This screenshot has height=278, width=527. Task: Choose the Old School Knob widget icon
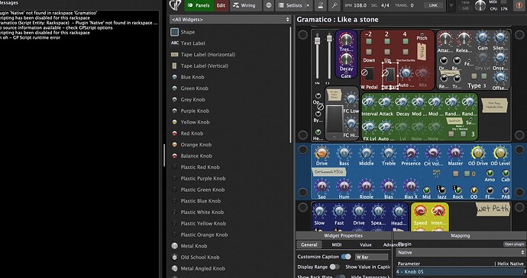[x=174, y=257]
